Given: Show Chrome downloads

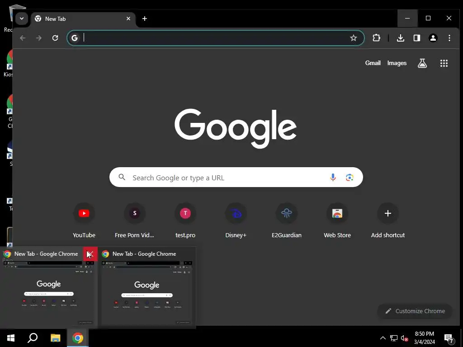Looking at the screenshot, I should (401, 38).
